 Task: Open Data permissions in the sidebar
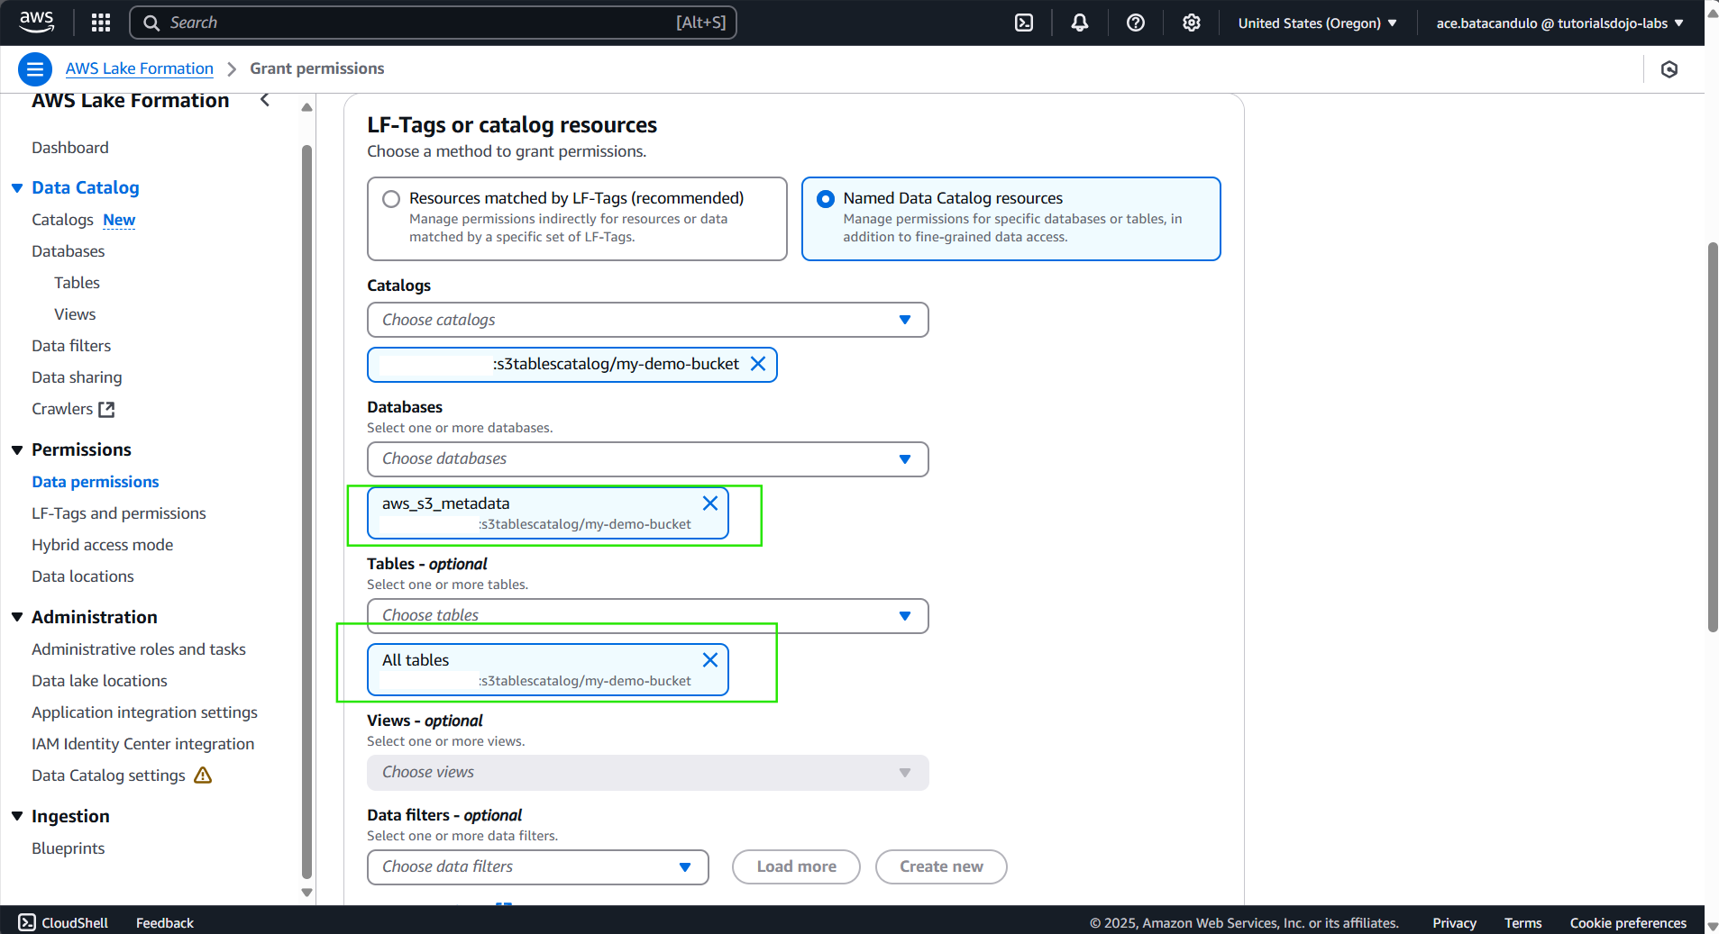coord(96,482)
